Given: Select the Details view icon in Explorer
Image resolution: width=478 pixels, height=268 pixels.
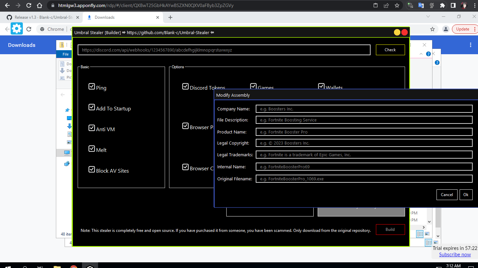Looking at the screenshot, I should tap(420, 234).
